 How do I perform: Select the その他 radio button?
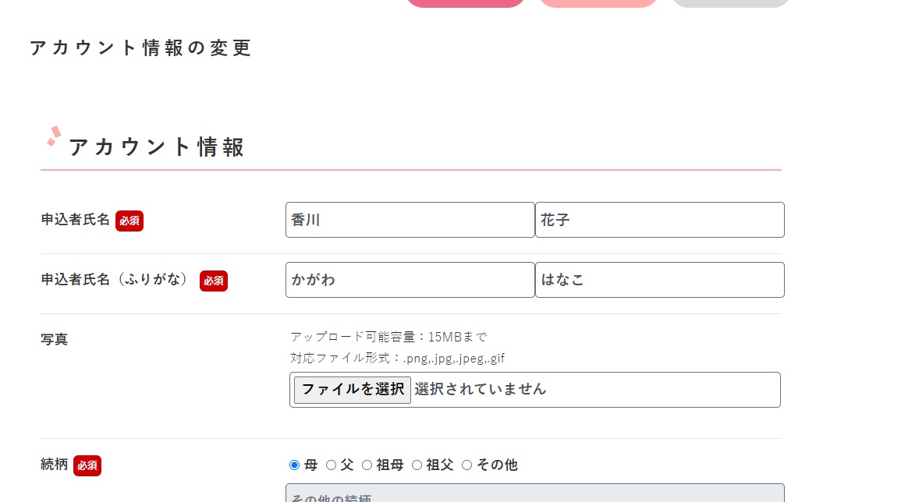tap(466, 465)
